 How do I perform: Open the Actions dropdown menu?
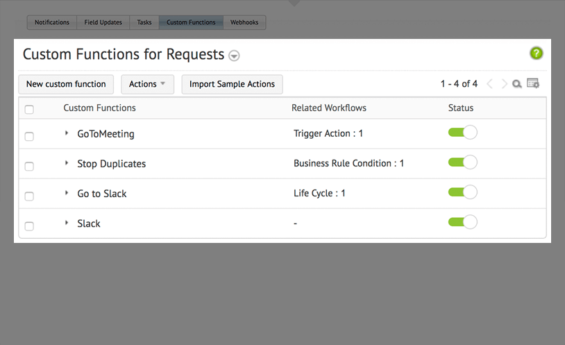147,84
